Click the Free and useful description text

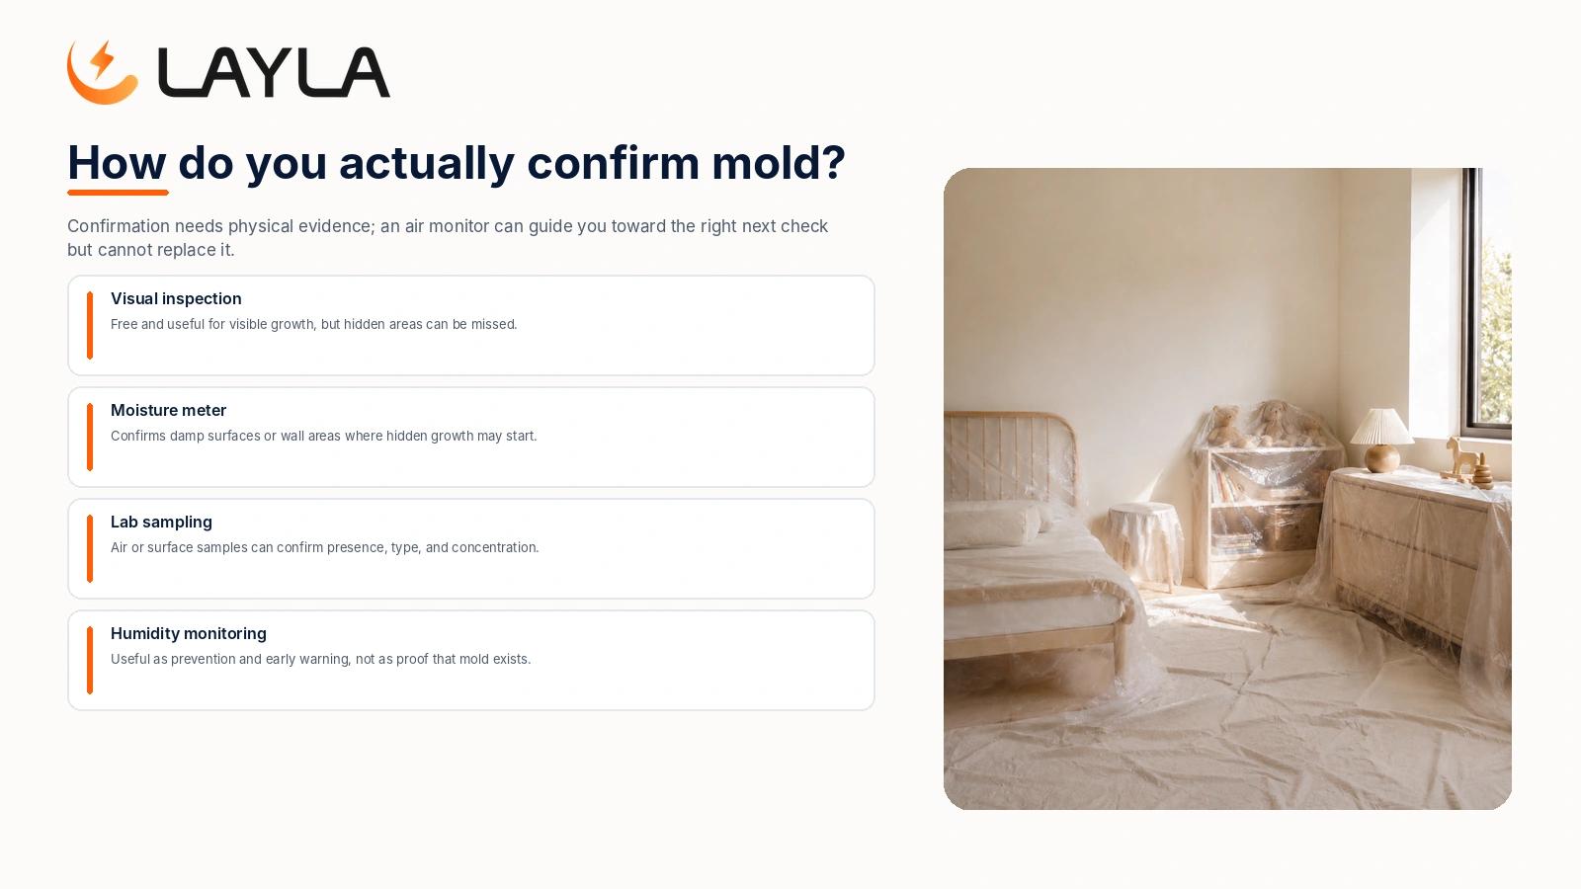314,324
